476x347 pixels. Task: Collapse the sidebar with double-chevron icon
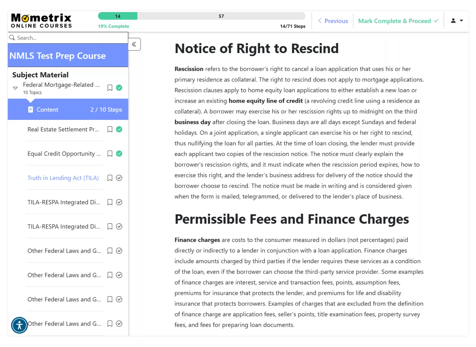tap(134, 44)
